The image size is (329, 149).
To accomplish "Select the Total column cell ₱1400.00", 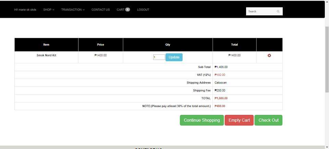I will pos(234,55).
